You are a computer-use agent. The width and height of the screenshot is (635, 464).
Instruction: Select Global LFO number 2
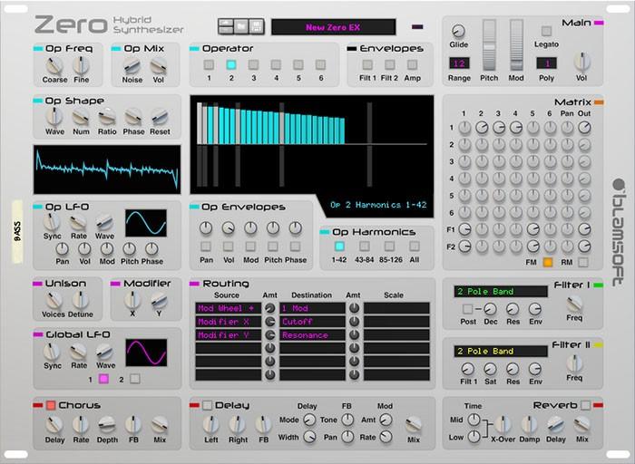click(134, 378)
